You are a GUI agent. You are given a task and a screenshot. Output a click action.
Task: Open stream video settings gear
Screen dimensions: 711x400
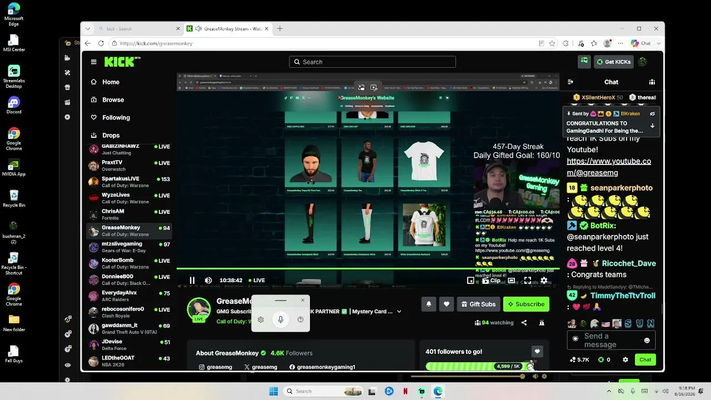pyautogui.click(x=544, y=281)
